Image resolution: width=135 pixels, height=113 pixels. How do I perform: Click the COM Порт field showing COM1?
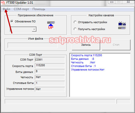coord(50,60)
